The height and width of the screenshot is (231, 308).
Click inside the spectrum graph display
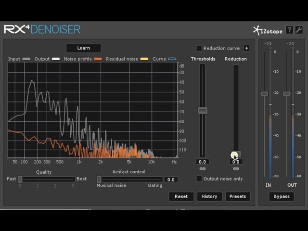coord(92,110)
